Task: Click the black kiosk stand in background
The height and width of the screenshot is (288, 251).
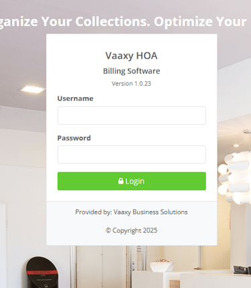Action: (x=42, y=273)
